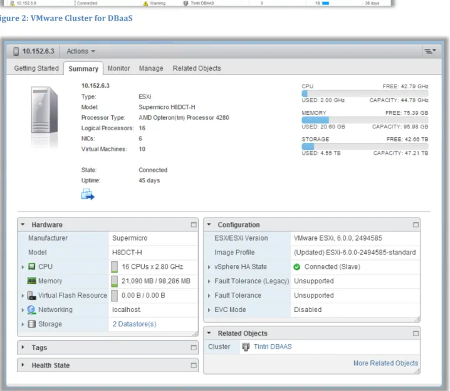The image size is (450, 391).
Task: Click the Configuration panel resize grip
Action: point(417,320)
